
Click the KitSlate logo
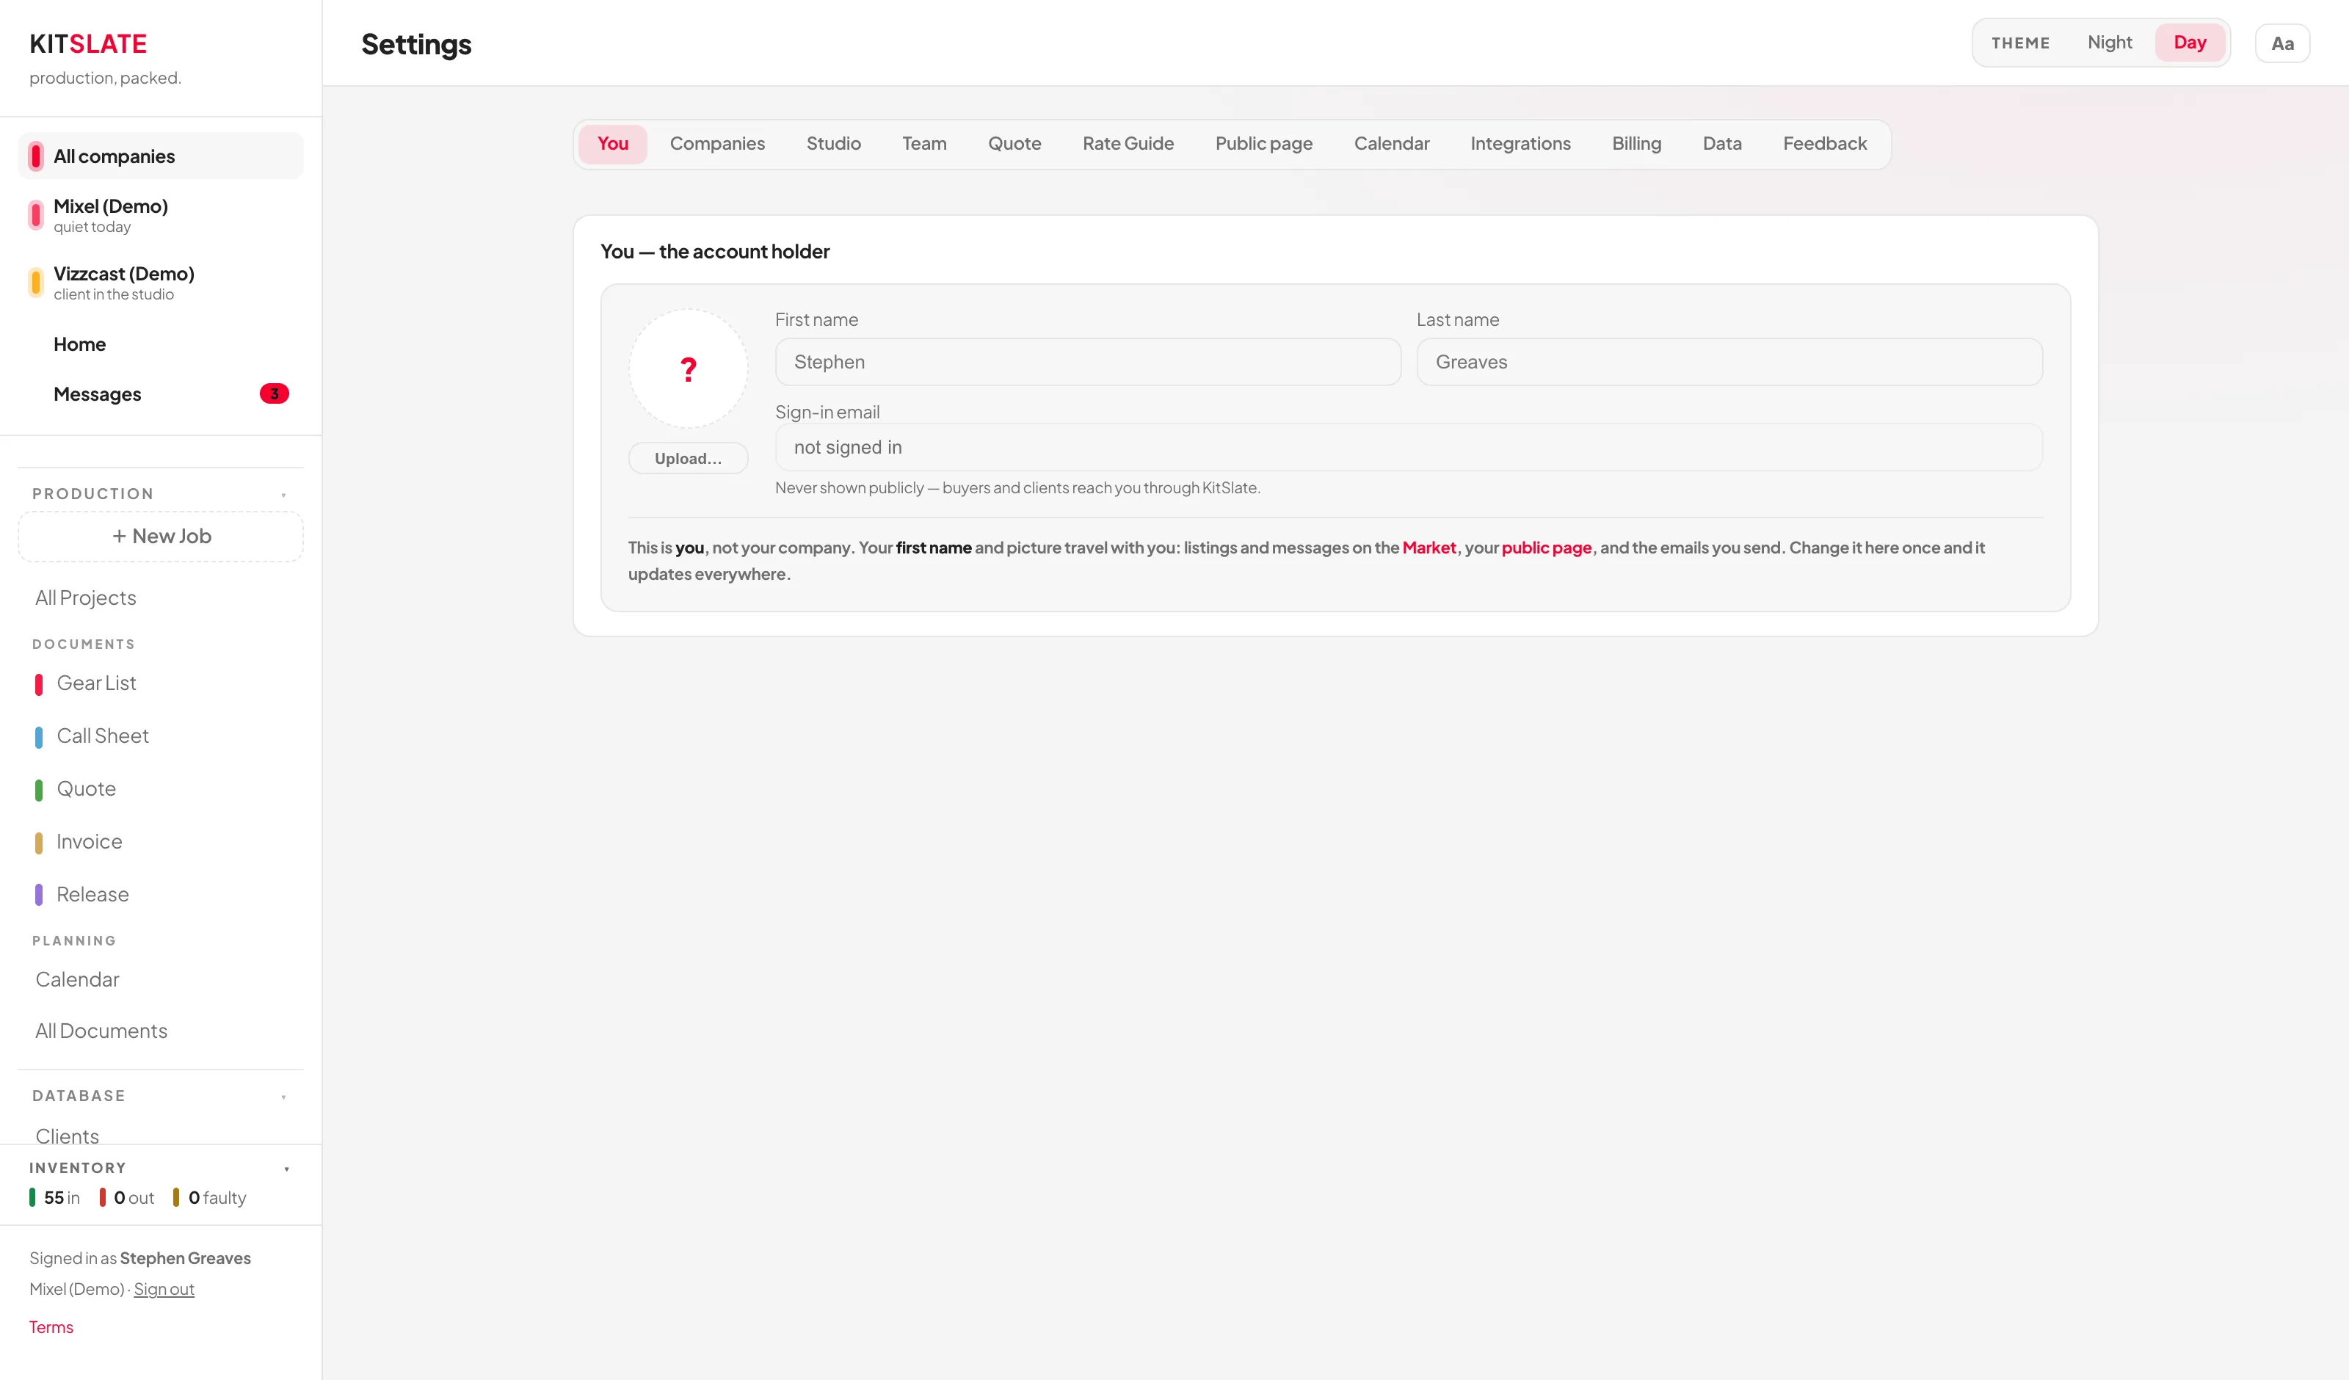click(87, 44)
